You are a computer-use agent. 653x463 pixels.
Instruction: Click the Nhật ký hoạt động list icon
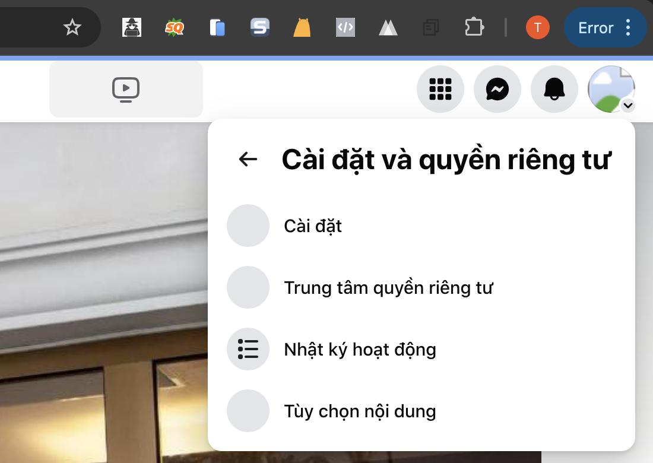pyautogui.click(x=248, y=349)
